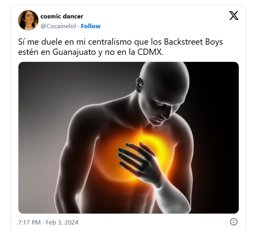Image resolution: width=267 pixels, height=230 pixels.
Task: Open the chest pain image attachment
Action: point(128,138)
